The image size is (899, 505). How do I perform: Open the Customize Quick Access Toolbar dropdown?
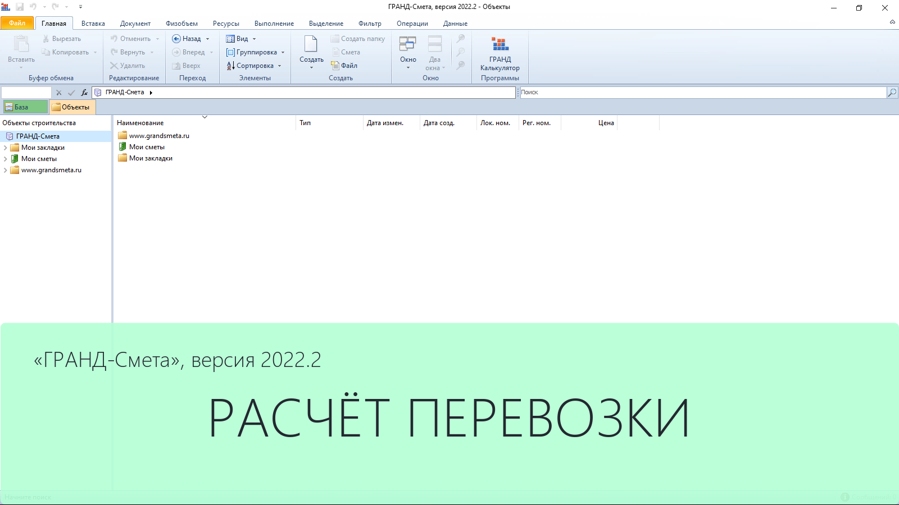pos(80,7)
